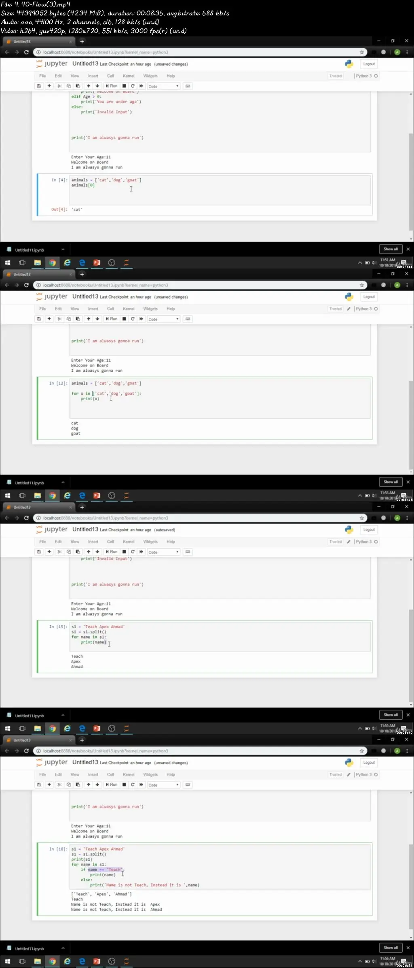This screenshot has height=968, width=414.
Task: Open File menu in frame showing In [4]
Action: 42,76
